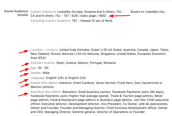The image size is (172, 116).
Task: Click the red arrow pointing at Age
Action: pyautogui.click(x=24, y=70)
